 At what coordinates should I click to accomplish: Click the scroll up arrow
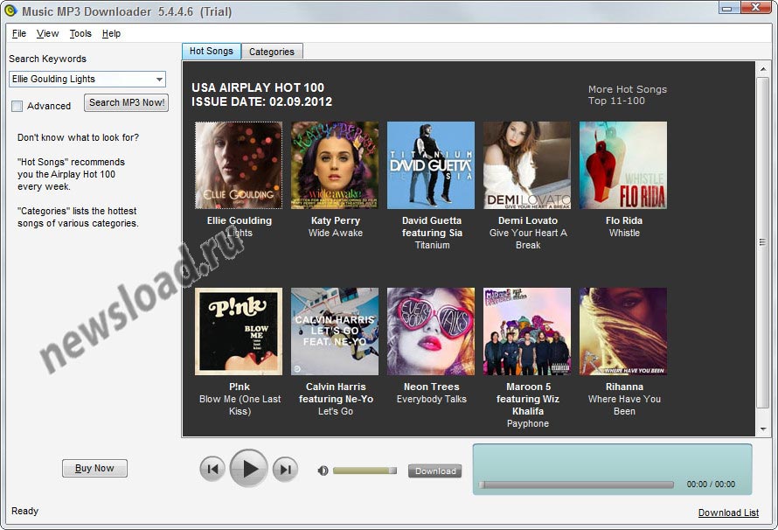tap(762, 69)
